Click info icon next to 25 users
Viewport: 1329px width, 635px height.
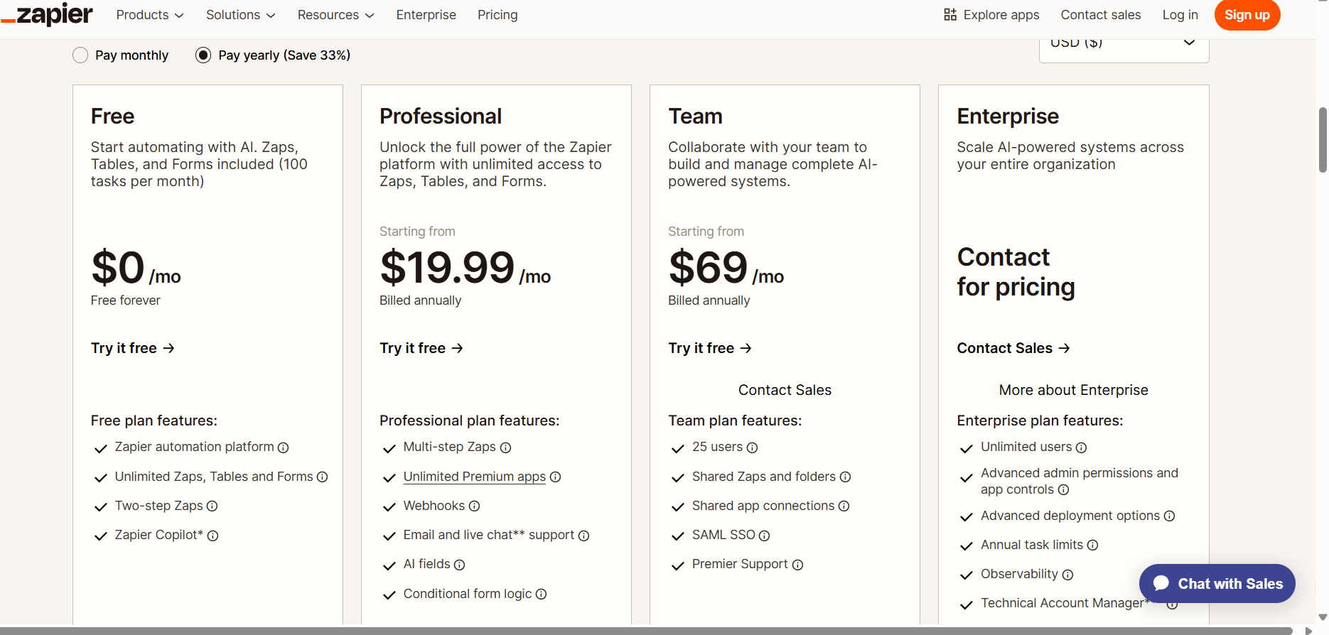[752, 447]
